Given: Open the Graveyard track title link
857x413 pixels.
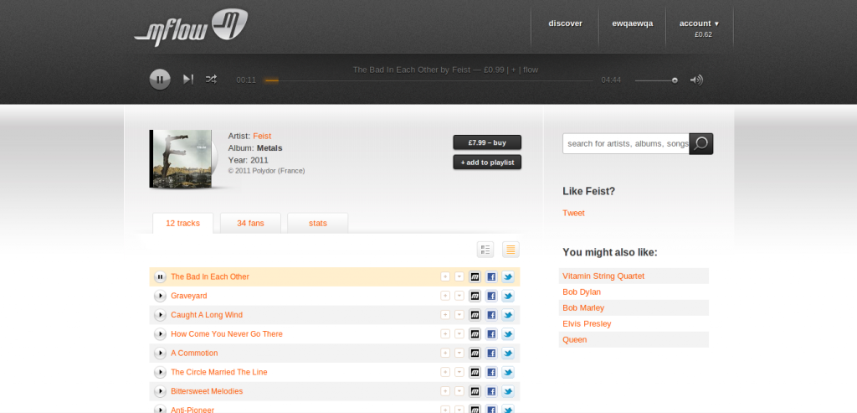Looking at the screenshot, I should click(189, 296).
